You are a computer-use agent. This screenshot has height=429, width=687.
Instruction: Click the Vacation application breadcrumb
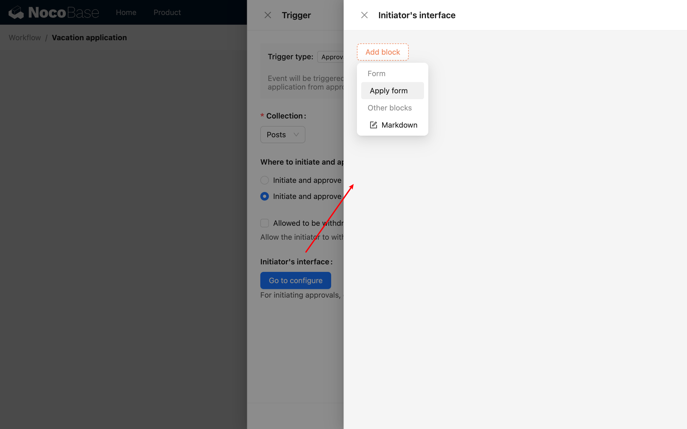(x=89, y=38)
